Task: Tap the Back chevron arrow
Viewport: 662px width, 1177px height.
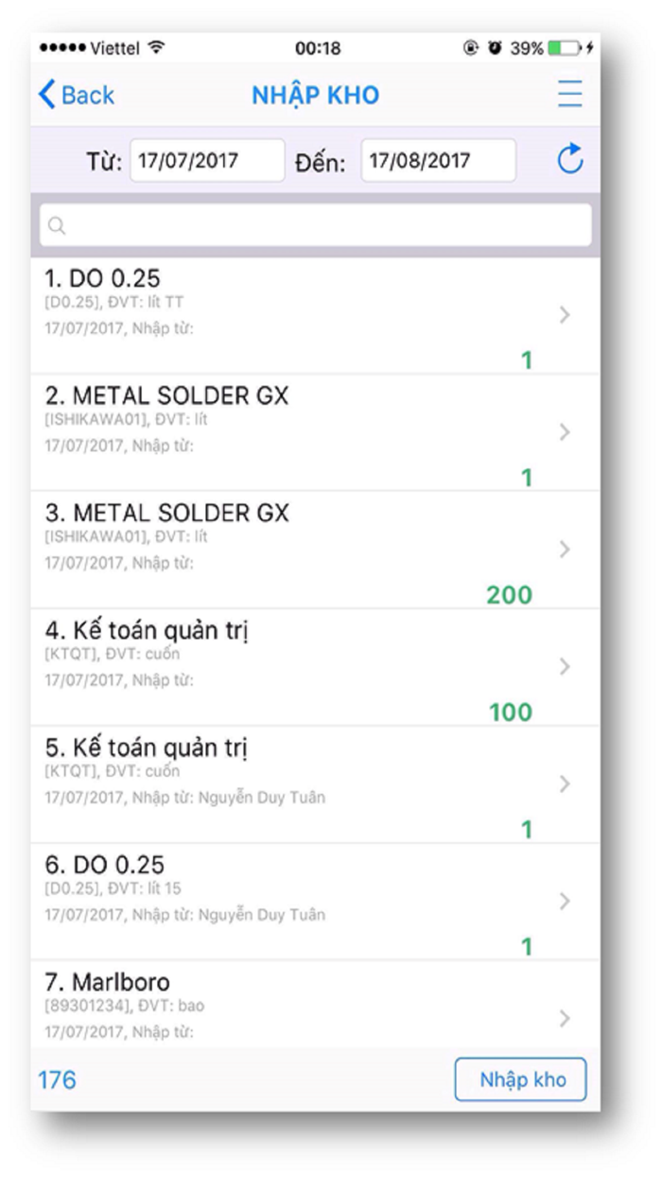Action: (48, 95)
